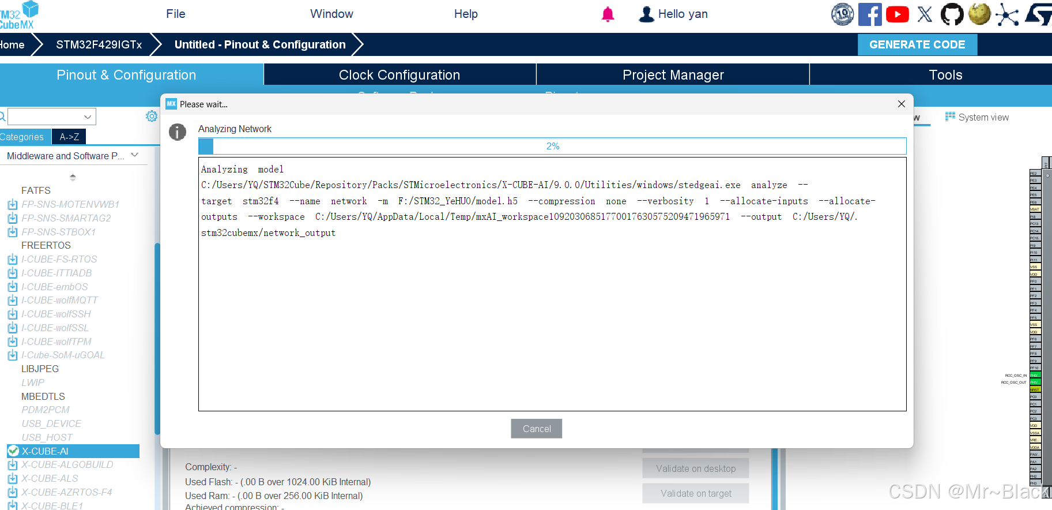This screenshot has height=510, width=1052.
Task: Click the analysis command output text area
Action: (x=552, y=284)
